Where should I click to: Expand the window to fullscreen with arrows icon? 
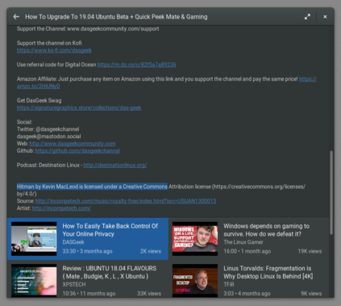307,17
